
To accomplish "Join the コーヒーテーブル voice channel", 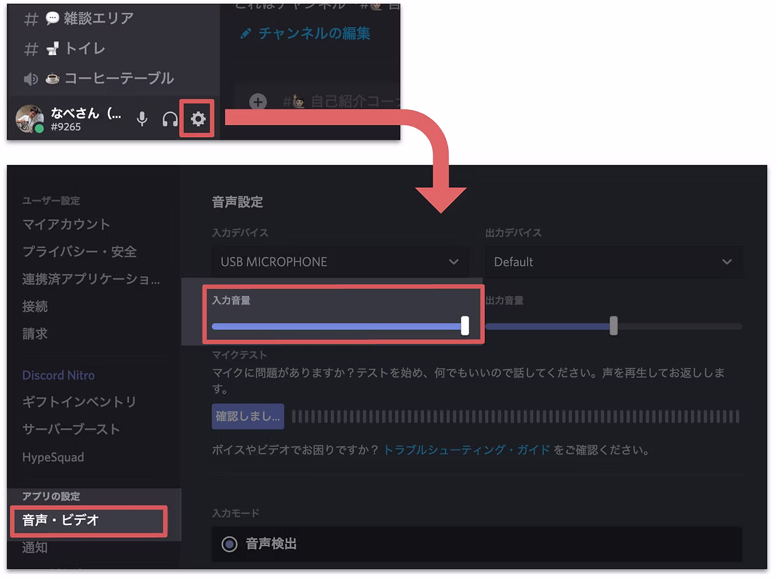I will click(109, 78).
